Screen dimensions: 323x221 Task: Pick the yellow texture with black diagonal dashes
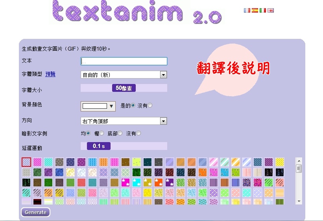point(280,162)
